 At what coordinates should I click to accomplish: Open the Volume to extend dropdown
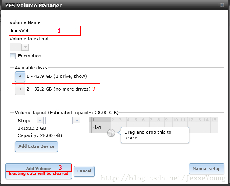coord(25,47)
